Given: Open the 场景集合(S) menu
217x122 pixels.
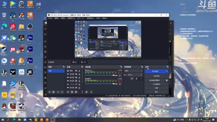Looking at the screenshot, I should click(90, 18).
